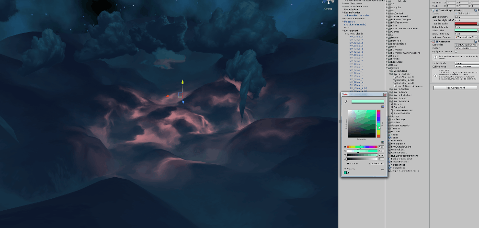Click the Controller object field
This screenshot has height=228, width=479.
[x=466, y=45]
